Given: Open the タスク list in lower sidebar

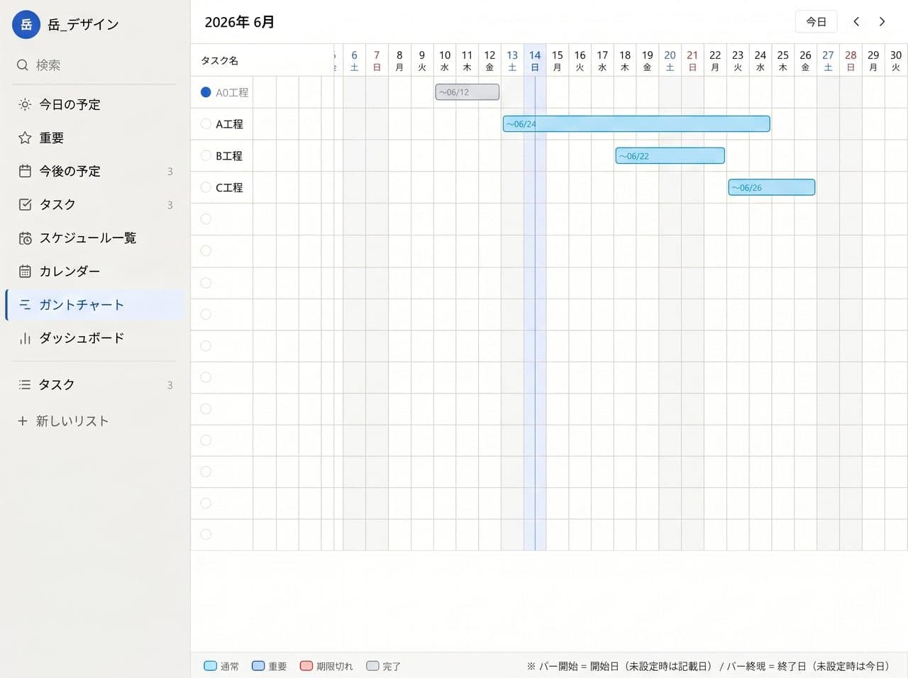Looking at the screenshot, I should (x=95, y=384).
